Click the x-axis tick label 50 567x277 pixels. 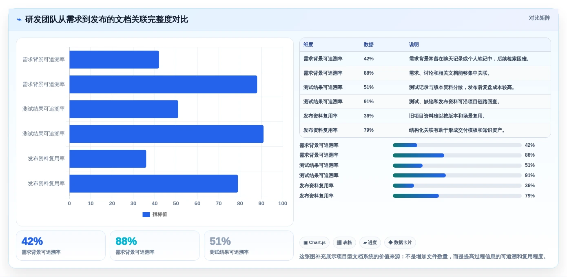(176, 204)
